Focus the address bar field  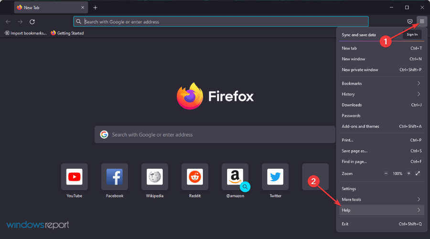(x=221, y=22)
